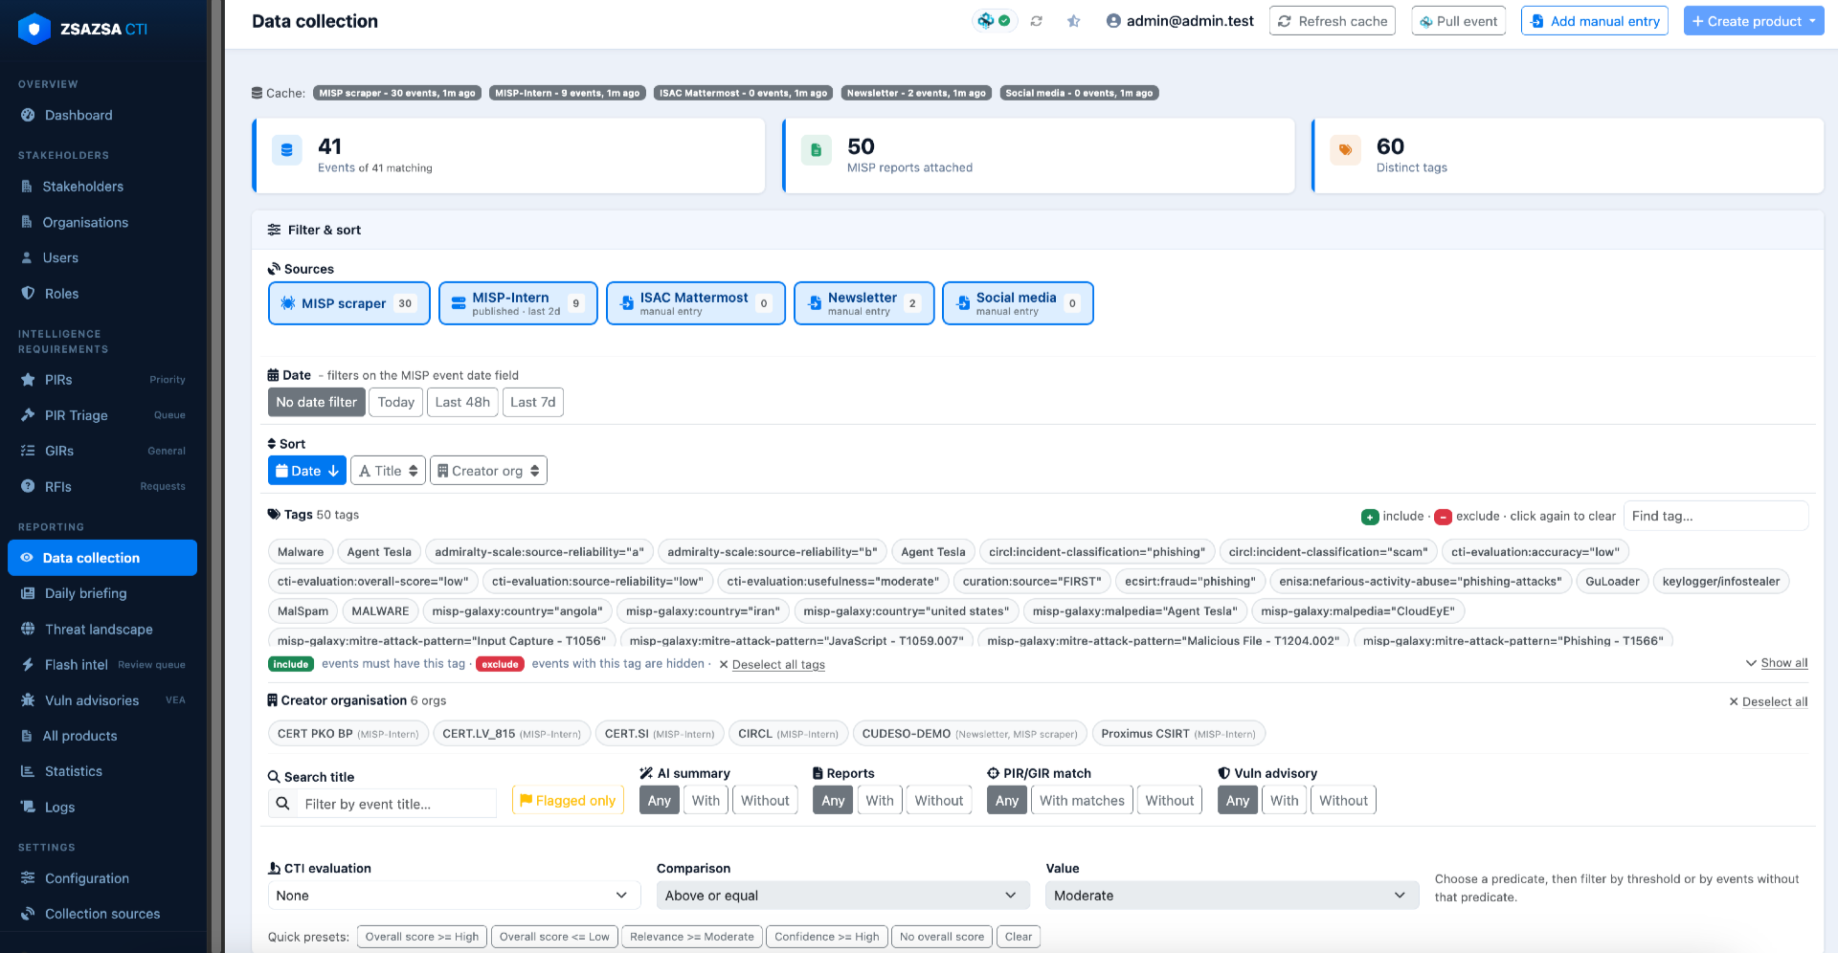Click the admin user avatar icon

point(1113,21)
